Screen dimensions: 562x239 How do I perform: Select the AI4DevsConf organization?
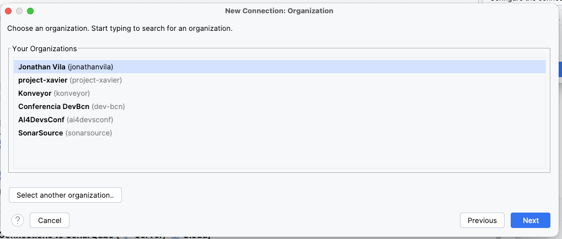point(41,119)
